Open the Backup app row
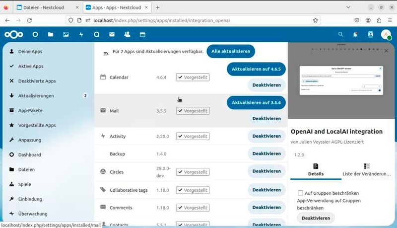397x228 pixels. point(191,153)
